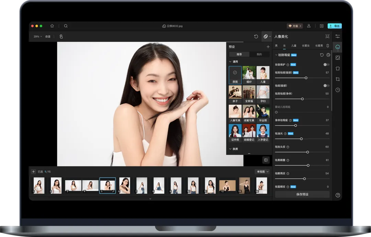
Task: Turn on the 祛痣(脸部) switch
Action: tap(326, 86)
